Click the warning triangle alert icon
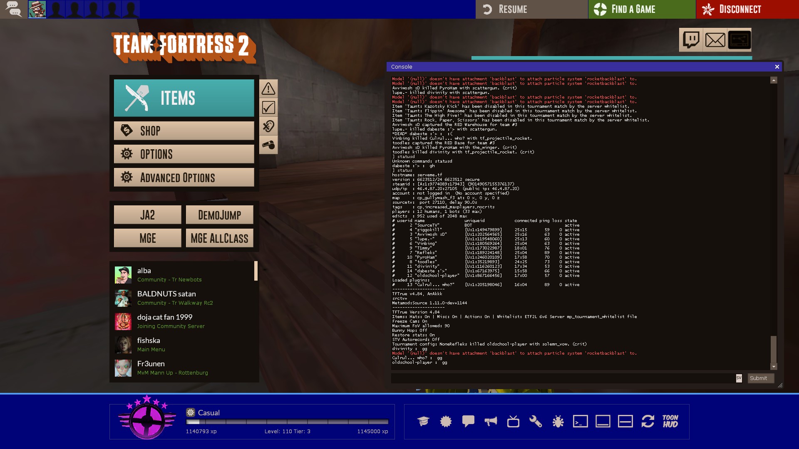This screenshot has width=799, height=449. [268, 89]
